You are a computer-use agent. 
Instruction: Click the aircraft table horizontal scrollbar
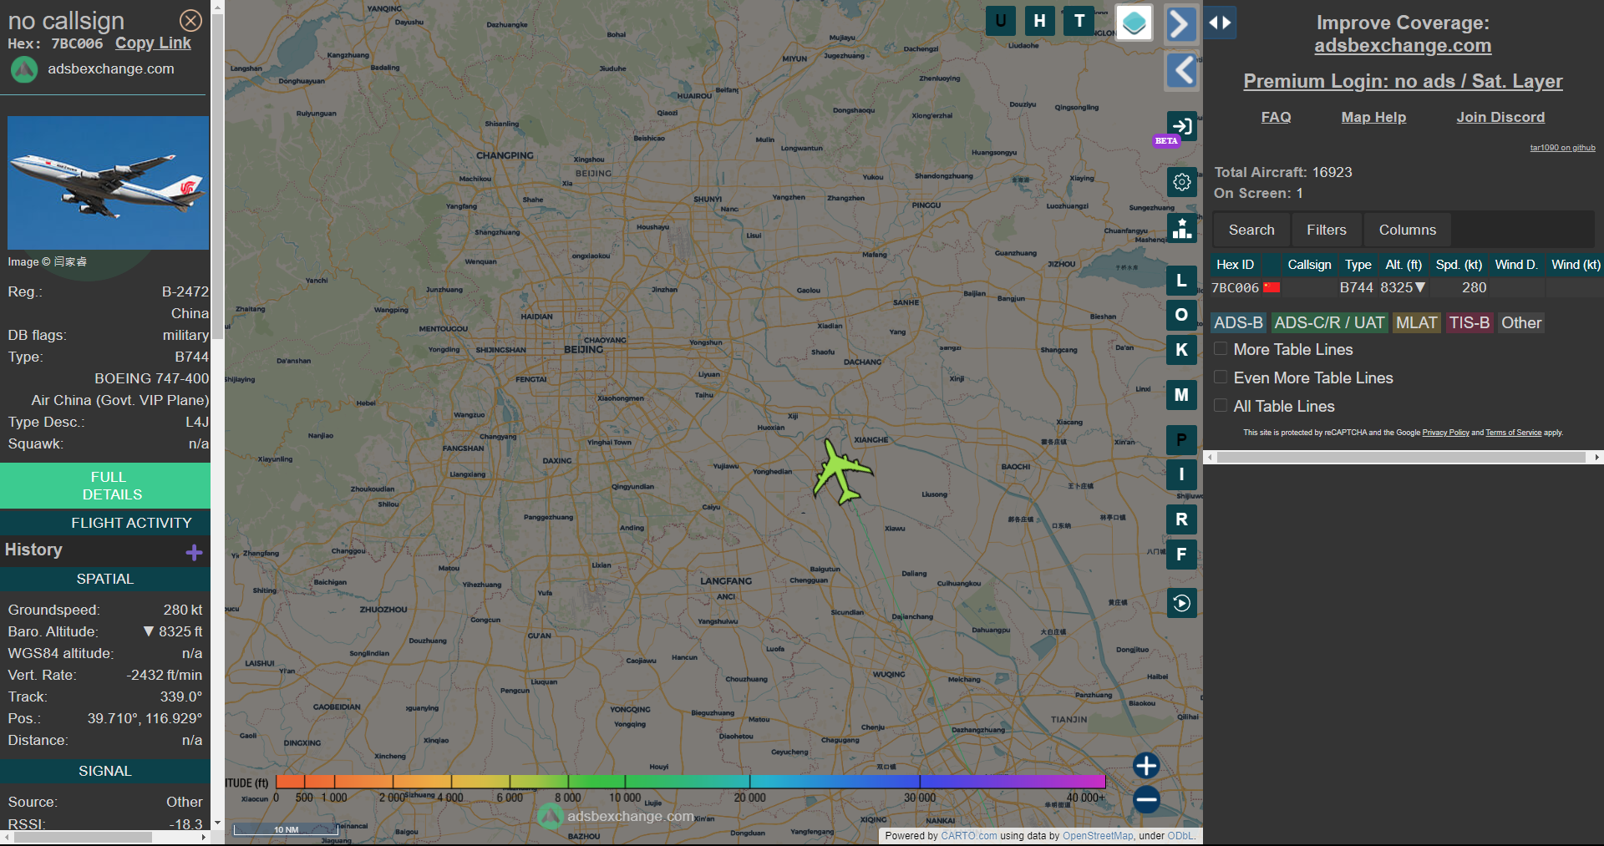click(1402, 457)
